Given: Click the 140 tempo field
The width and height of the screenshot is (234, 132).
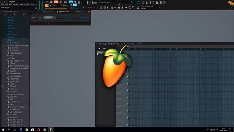Looking at the screenshot, I should [x=64, y=5].
